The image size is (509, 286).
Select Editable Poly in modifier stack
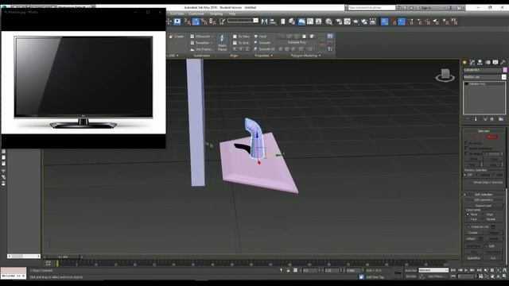(477, 84)
